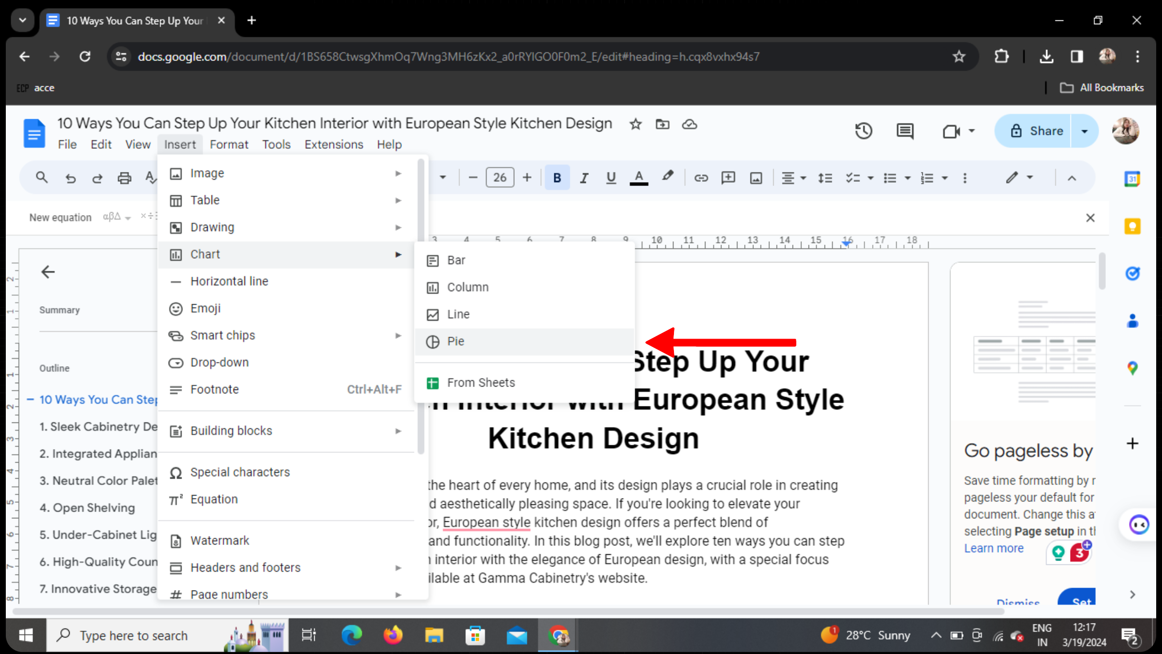Image resolution: width=1162 pixels, height=654 pixels.
Task: Click the highlight color pen icon
Action: (668, 177)
